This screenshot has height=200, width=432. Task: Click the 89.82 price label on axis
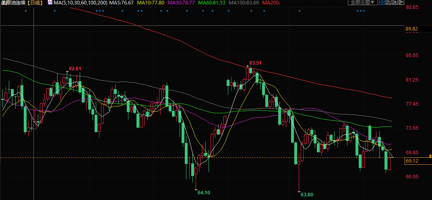coord(412,29)
